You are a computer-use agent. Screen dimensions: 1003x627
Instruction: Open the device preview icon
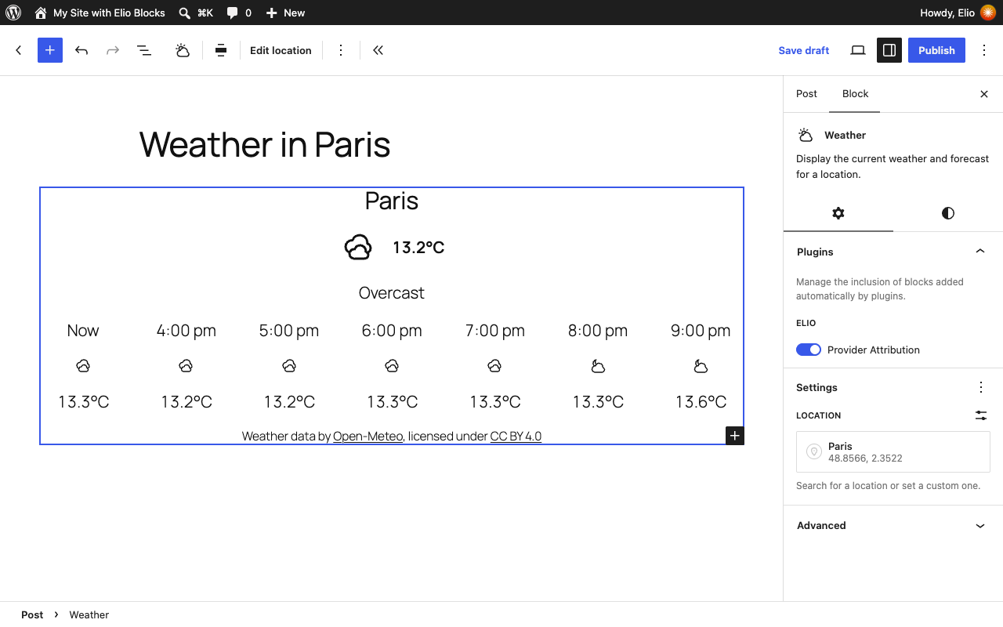858,50
